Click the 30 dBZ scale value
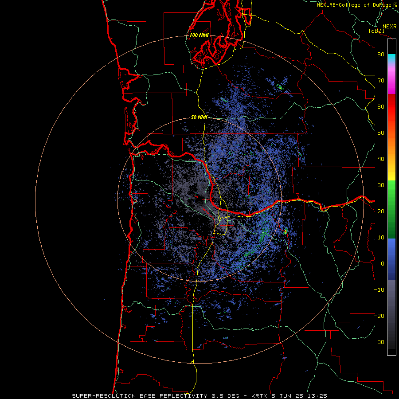The image size is (399, 399). 381,185
